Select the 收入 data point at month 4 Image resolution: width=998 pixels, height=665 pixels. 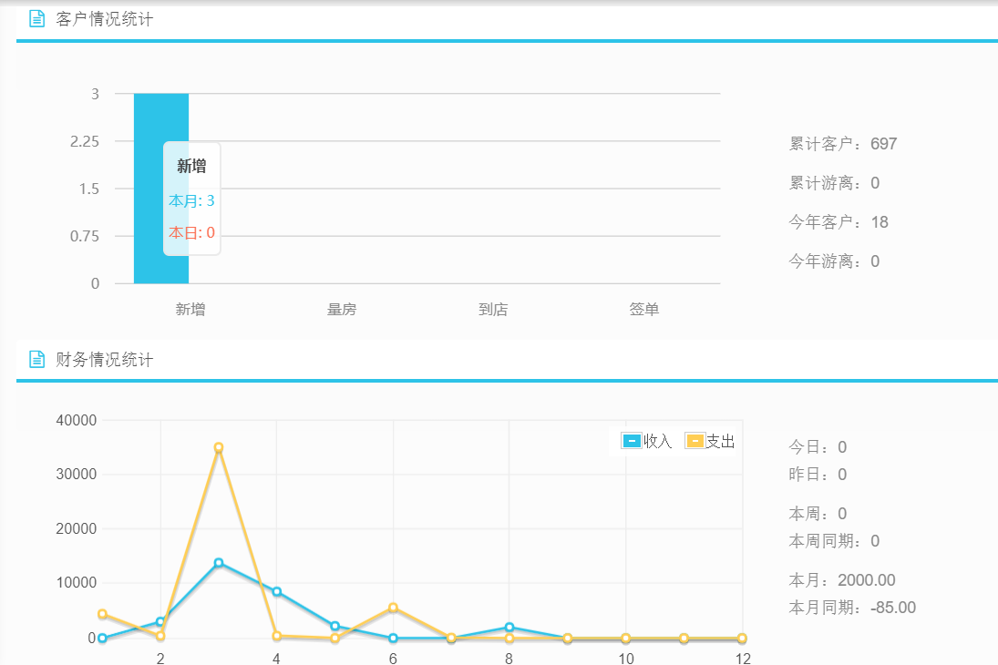[x=276, y=592]
